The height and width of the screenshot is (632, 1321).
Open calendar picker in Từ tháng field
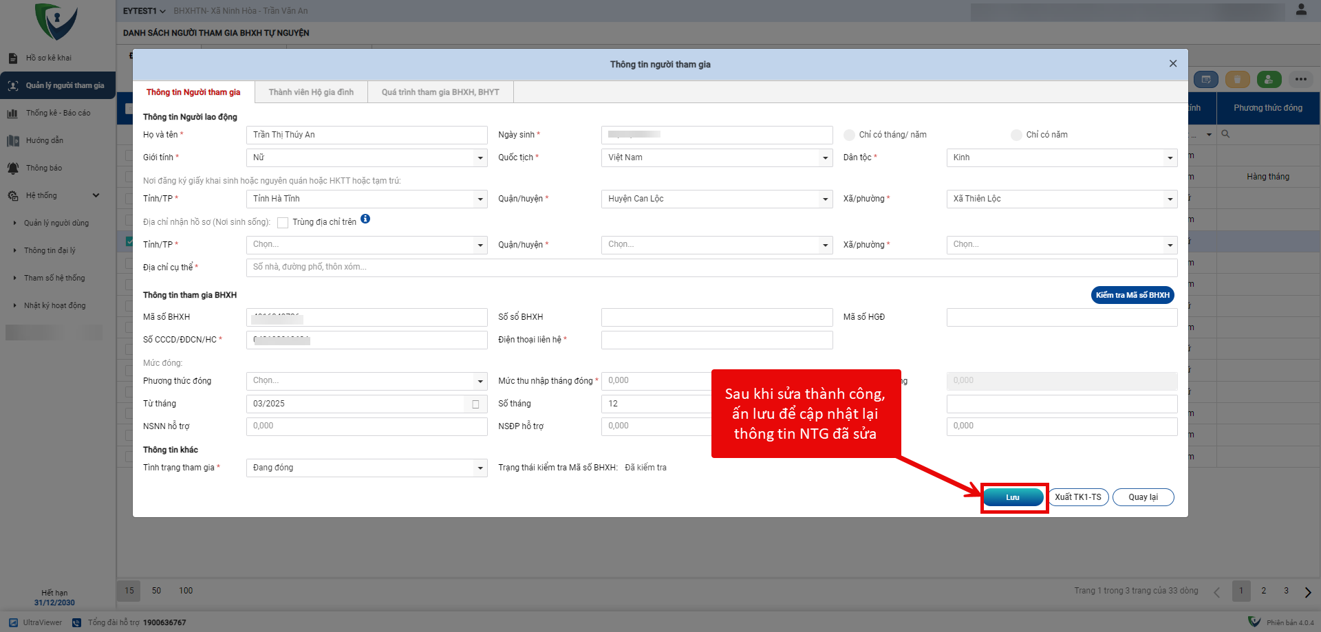(475, 404)
